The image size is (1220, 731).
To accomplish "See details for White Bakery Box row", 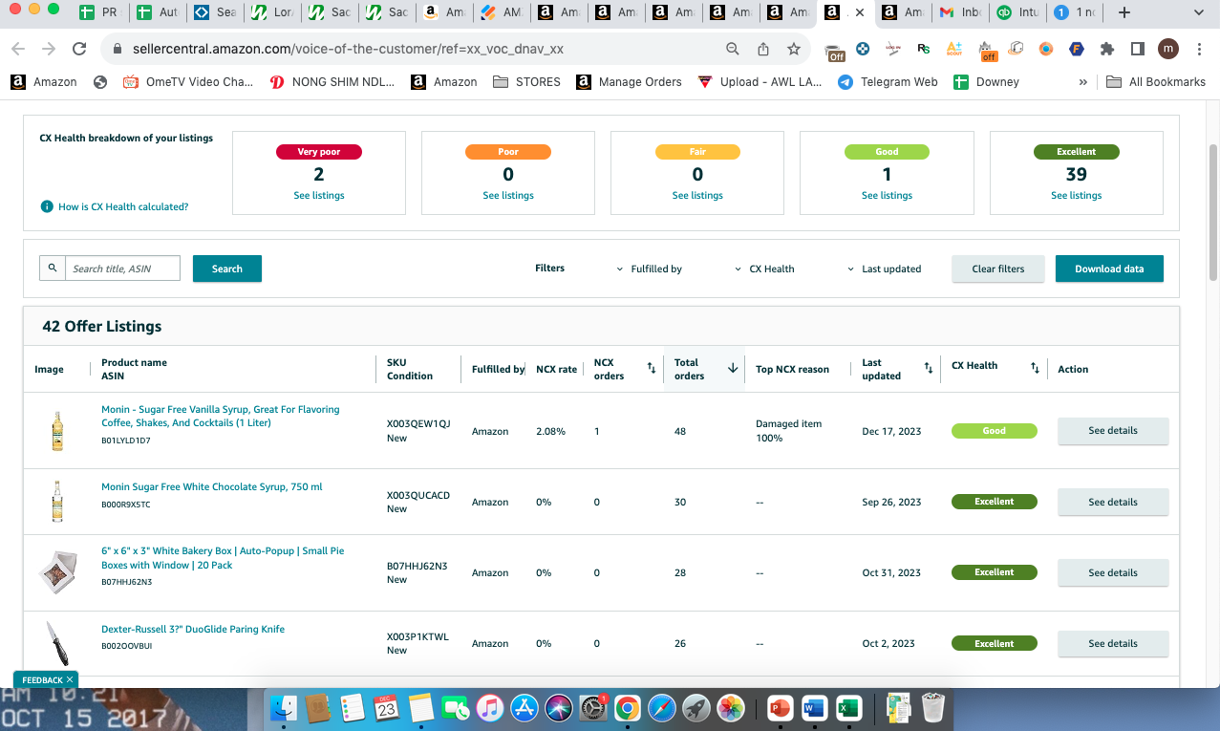I will point(1113,572).
